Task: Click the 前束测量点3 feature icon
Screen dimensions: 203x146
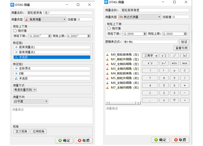Action: (16, 52)
